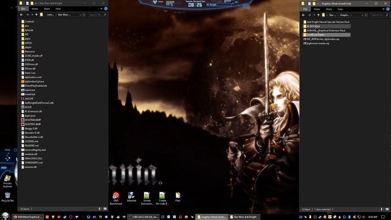Select the DirectPlayEnable.bat file
391x220 pixels.
(x=34, y=86)
